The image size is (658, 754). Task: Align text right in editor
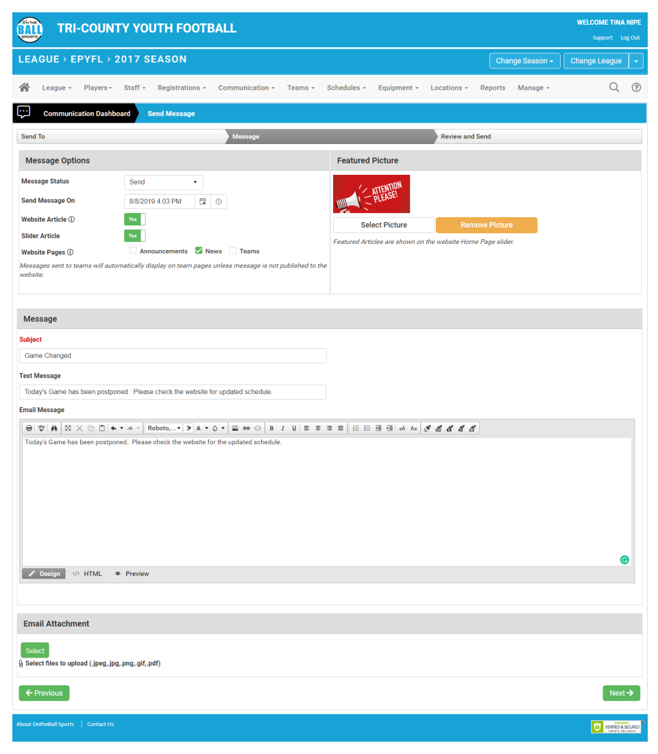(x=330, y=428)
